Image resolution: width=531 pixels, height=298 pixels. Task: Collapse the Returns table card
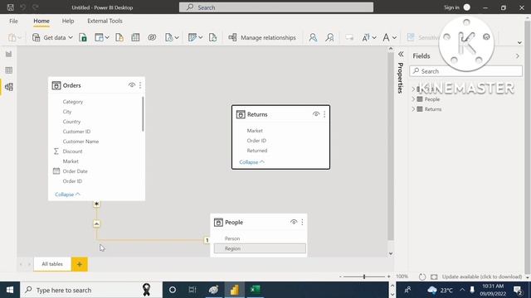pyautogui.click(x=251, y=162)
